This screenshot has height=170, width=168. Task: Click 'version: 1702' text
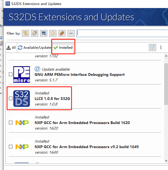tap(46, 56)
